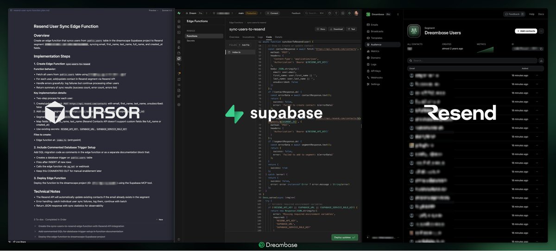Click Deploy updates in Supabase
Viewport: 556px width, 251px height.
coord(345,237)
